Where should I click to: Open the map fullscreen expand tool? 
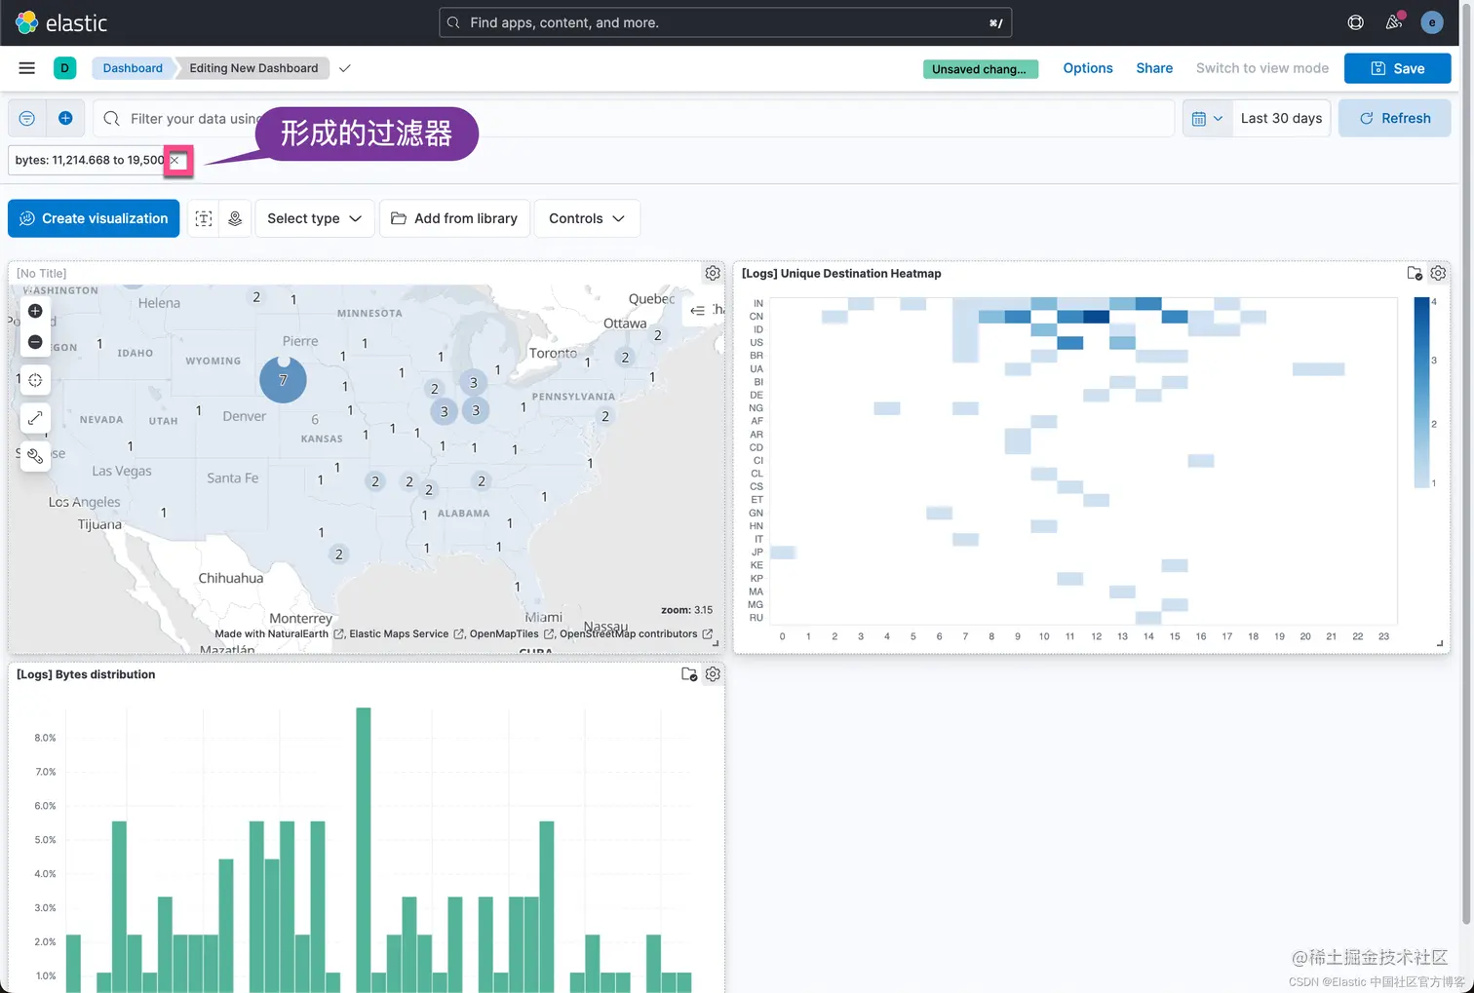coord(35,418)
